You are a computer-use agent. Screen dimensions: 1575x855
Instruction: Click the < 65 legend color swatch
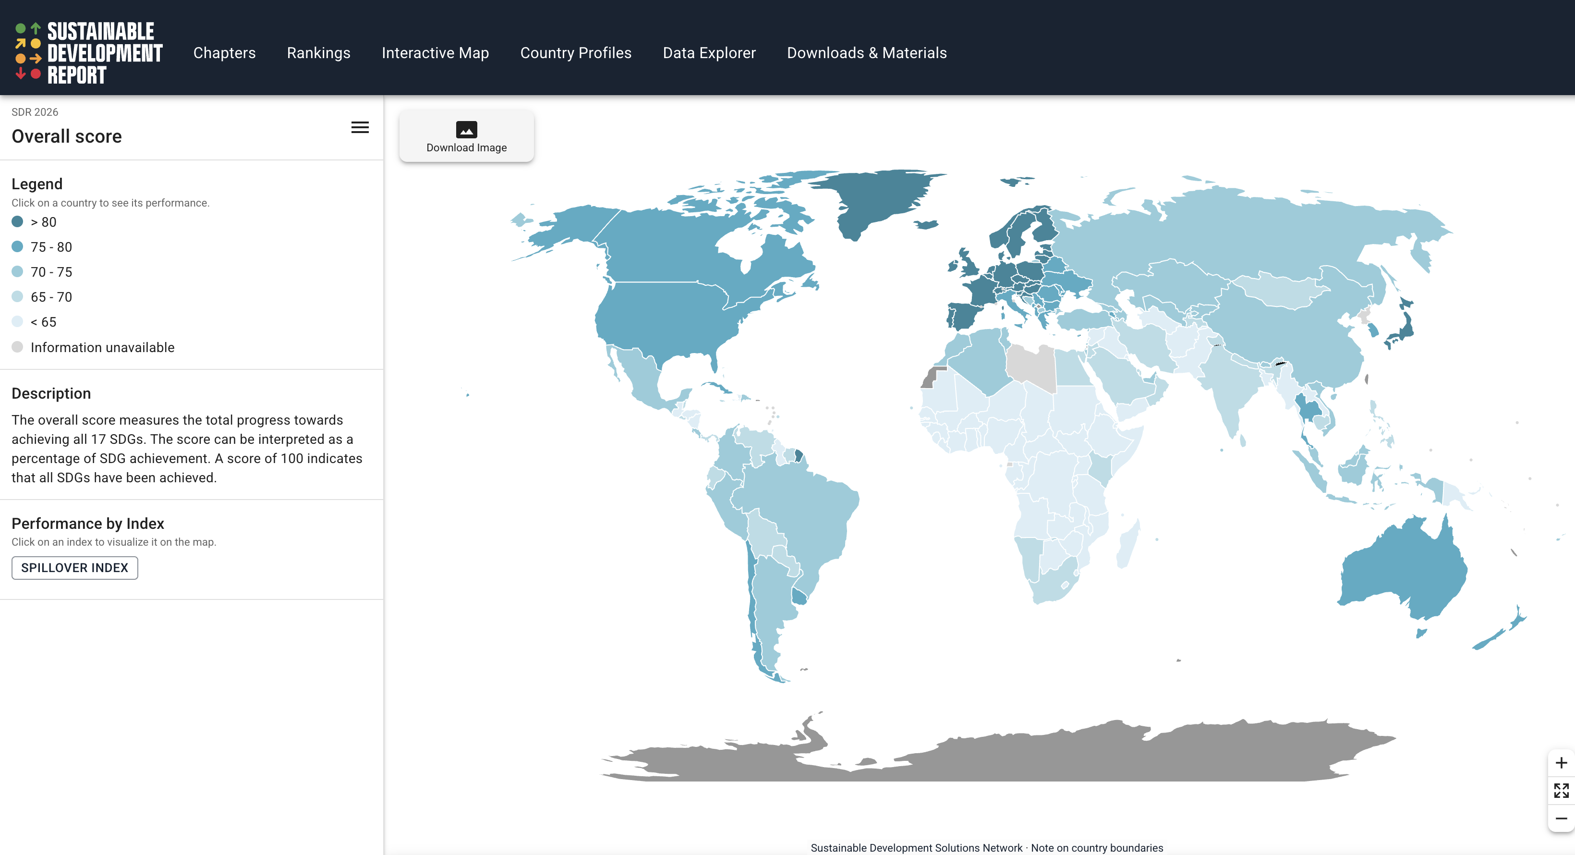(x=17, y=322)
